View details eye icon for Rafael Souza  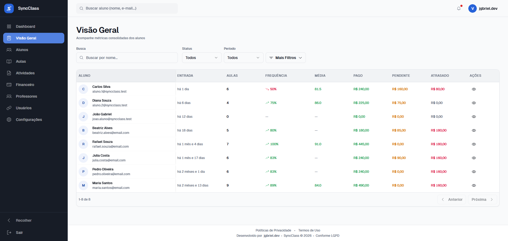tap(474, 144)
